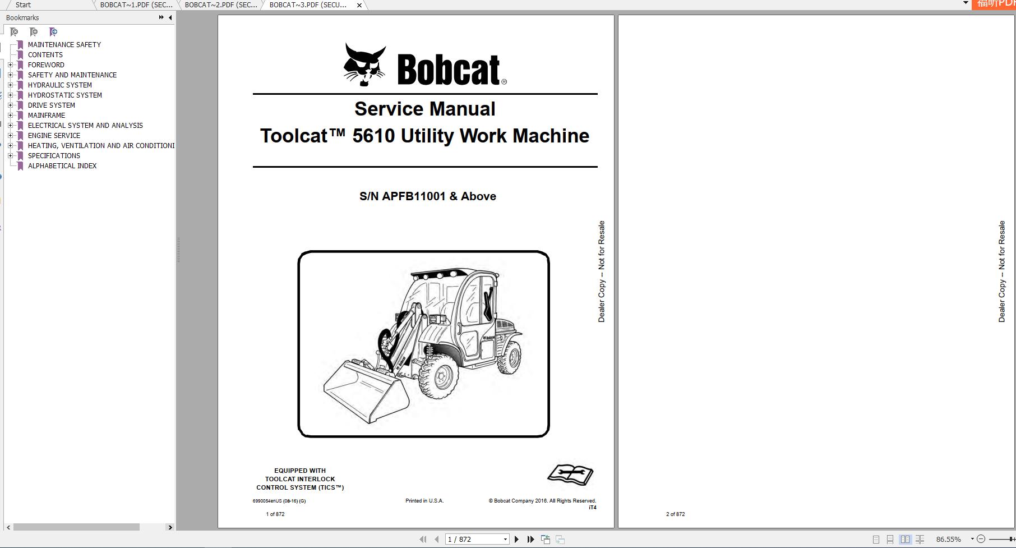Click the zoom out minus button

click(x=981, y=539)
